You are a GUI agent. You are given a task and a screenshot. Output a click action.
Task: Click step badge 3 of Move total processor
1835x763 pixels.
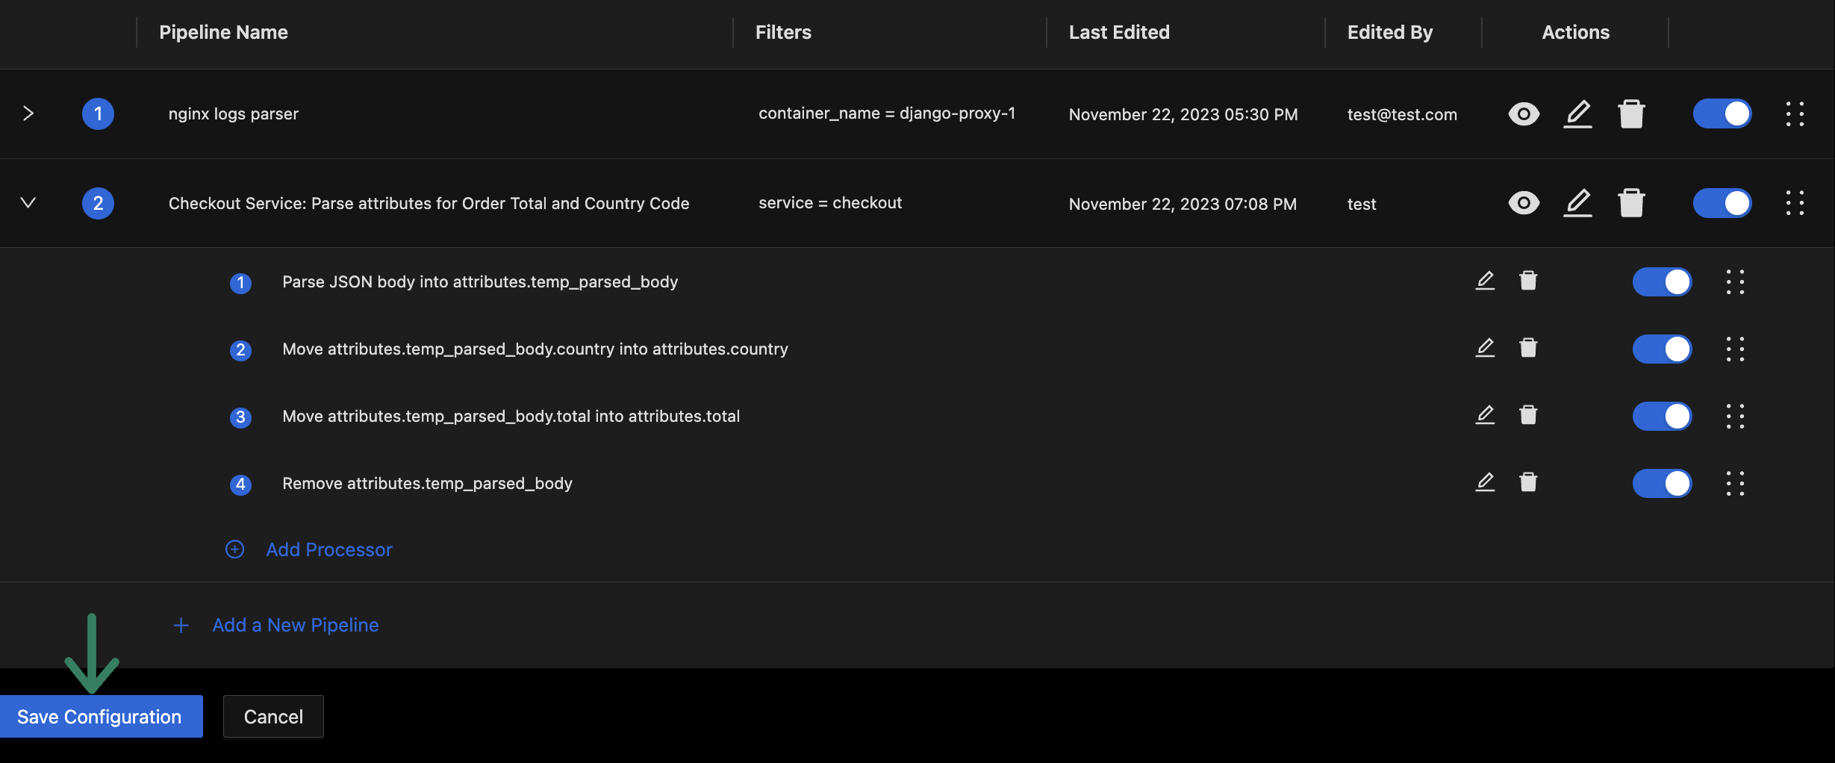coord(240,417)
